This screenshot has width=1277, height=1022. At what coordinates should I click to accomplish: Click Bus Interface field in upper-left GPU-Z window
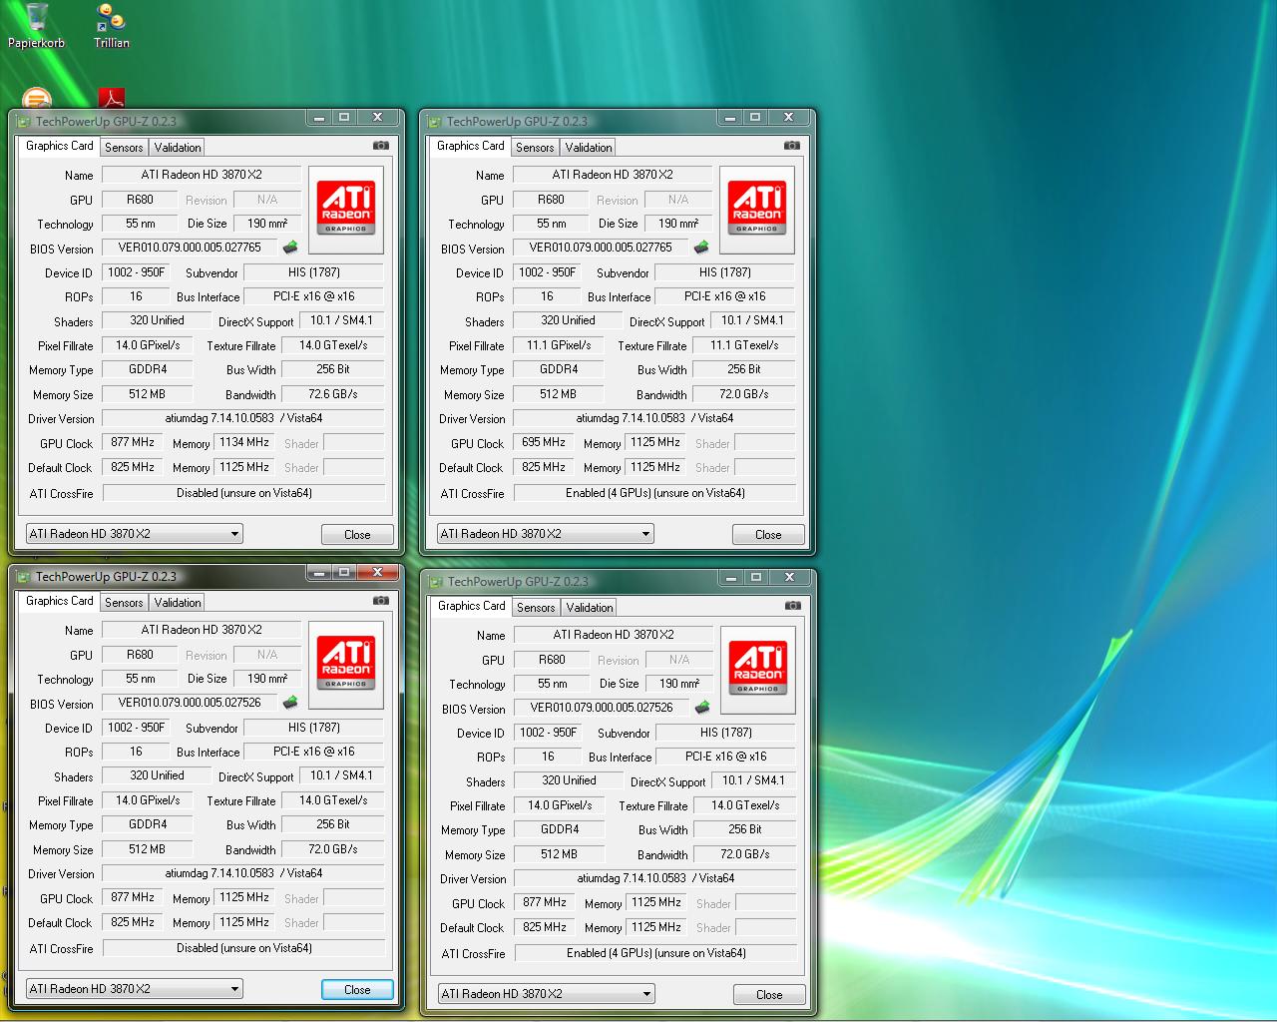point(314,296)
